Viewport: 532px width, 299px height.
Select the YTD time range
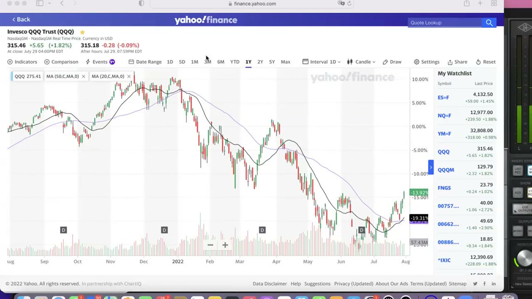[235, 62]
